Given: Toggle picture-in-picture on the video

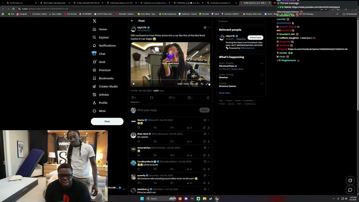Looking at the screenshot, I should point(202,84).
